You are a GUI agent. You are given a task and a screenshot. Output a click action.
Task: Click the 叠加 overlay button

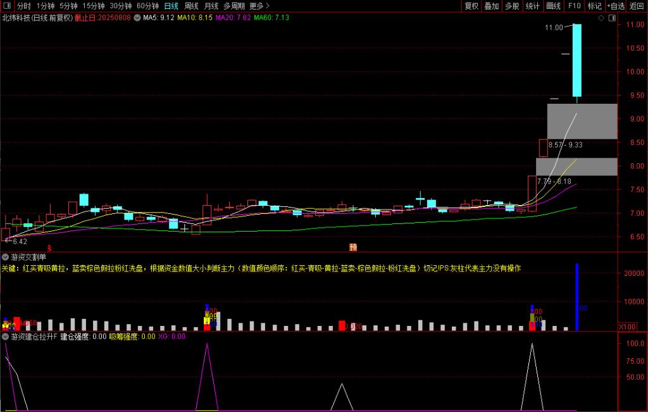coord(492,6)
